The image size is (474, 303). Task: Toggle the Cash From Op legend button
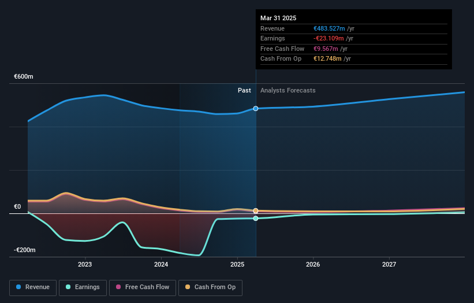210,287
